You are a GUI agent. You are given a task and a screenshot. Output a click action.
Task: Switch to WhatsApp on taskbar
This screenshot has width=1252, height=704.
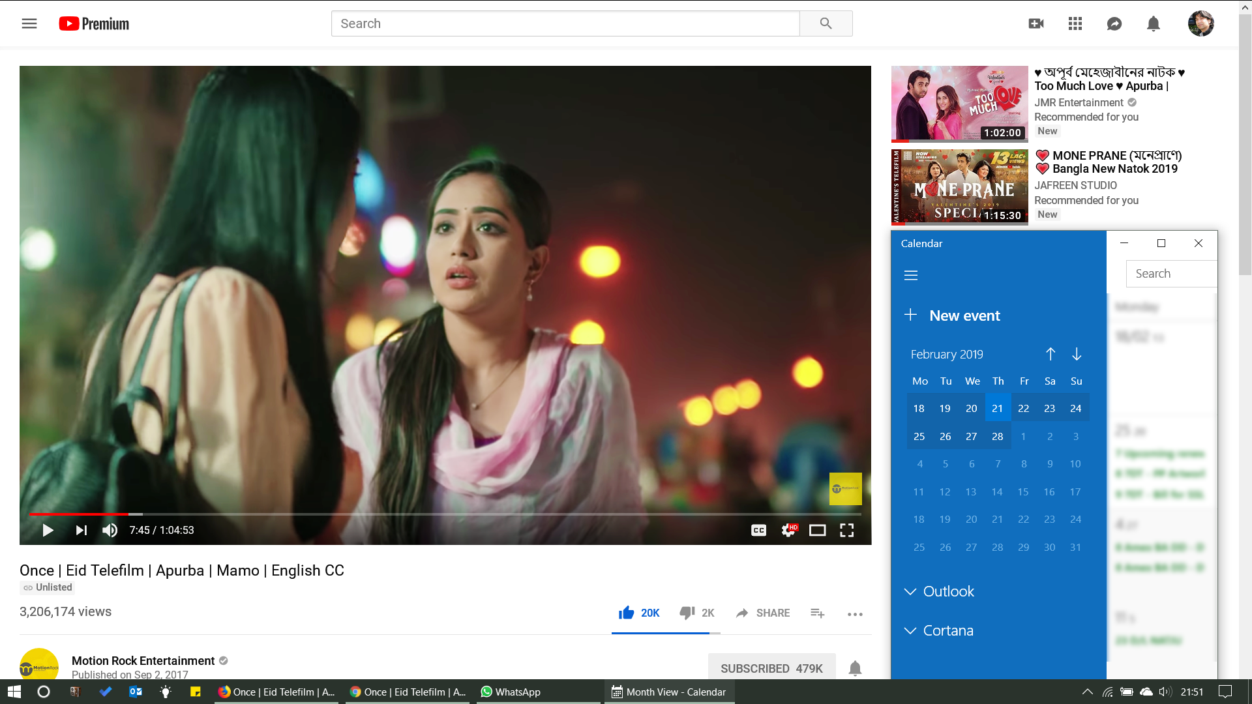click(538, 692)
